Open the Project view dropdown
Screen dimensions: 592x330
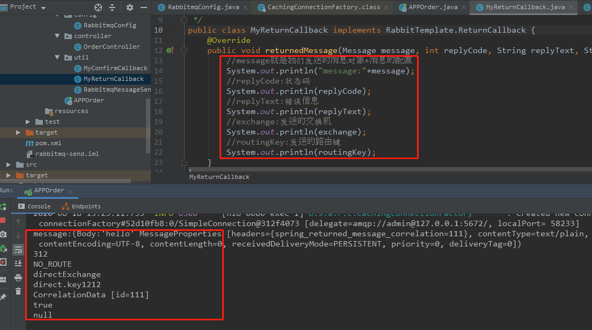pos(43,7)
